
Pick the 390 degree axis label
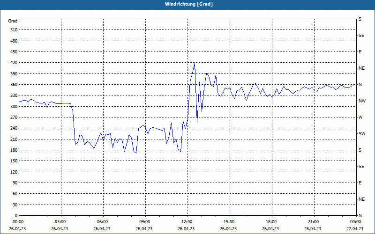click(x=14, y=74)
